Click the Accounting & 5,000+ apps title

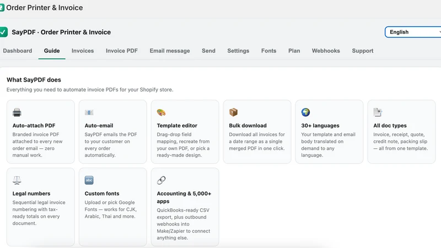184,197
